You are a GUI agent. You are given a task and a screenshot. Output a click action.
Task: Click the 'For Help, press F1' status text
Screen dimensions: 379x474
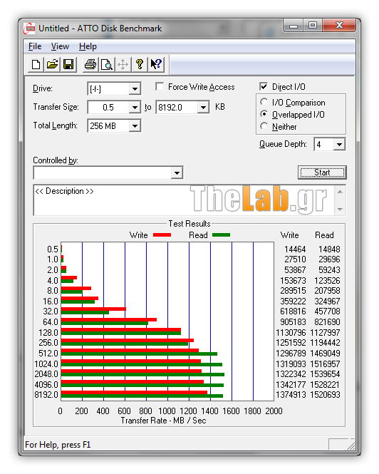point(58,445)
